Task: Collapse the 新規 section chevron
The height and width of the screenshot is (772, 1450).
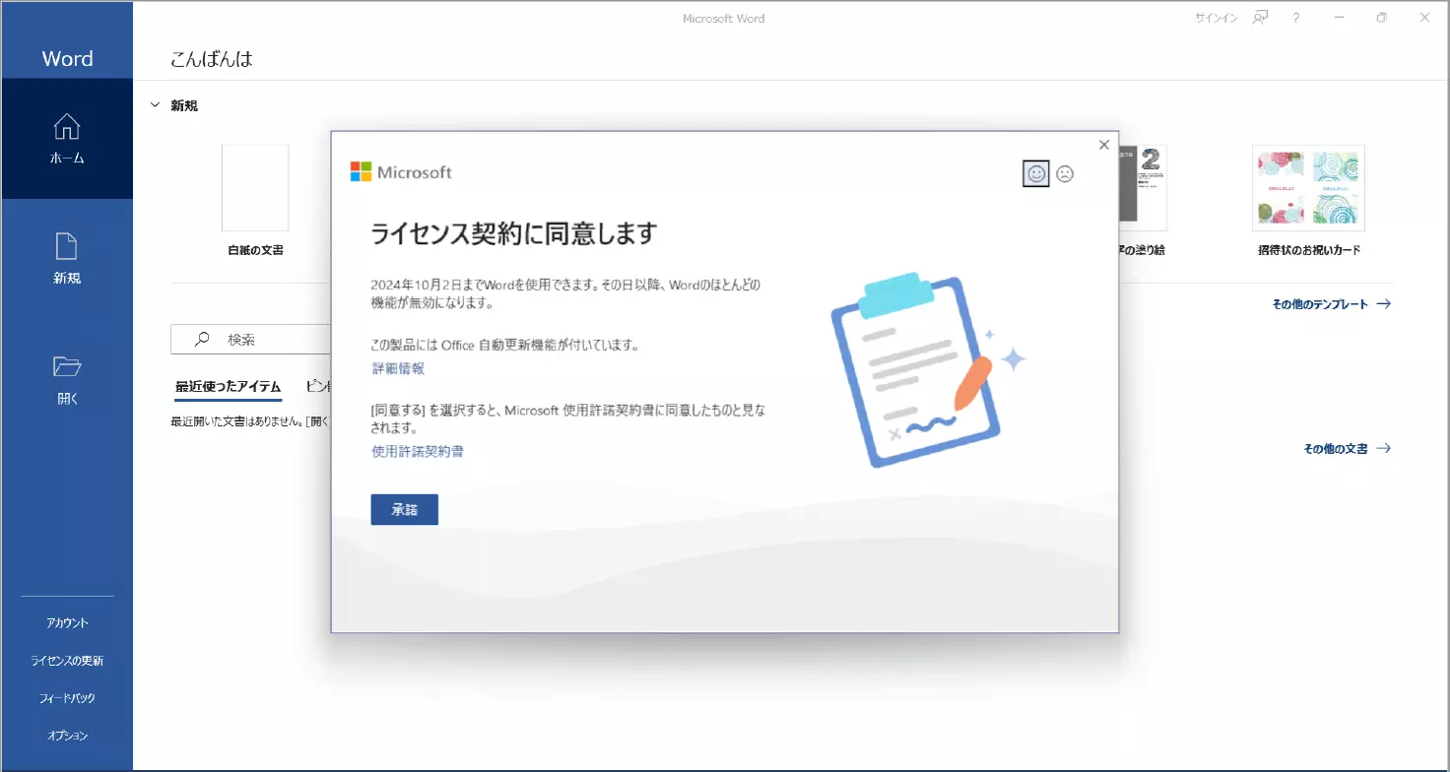Action: click(155, 104)
